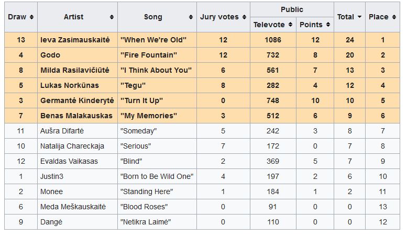Click the Song column sort icon

click(191, 17)
